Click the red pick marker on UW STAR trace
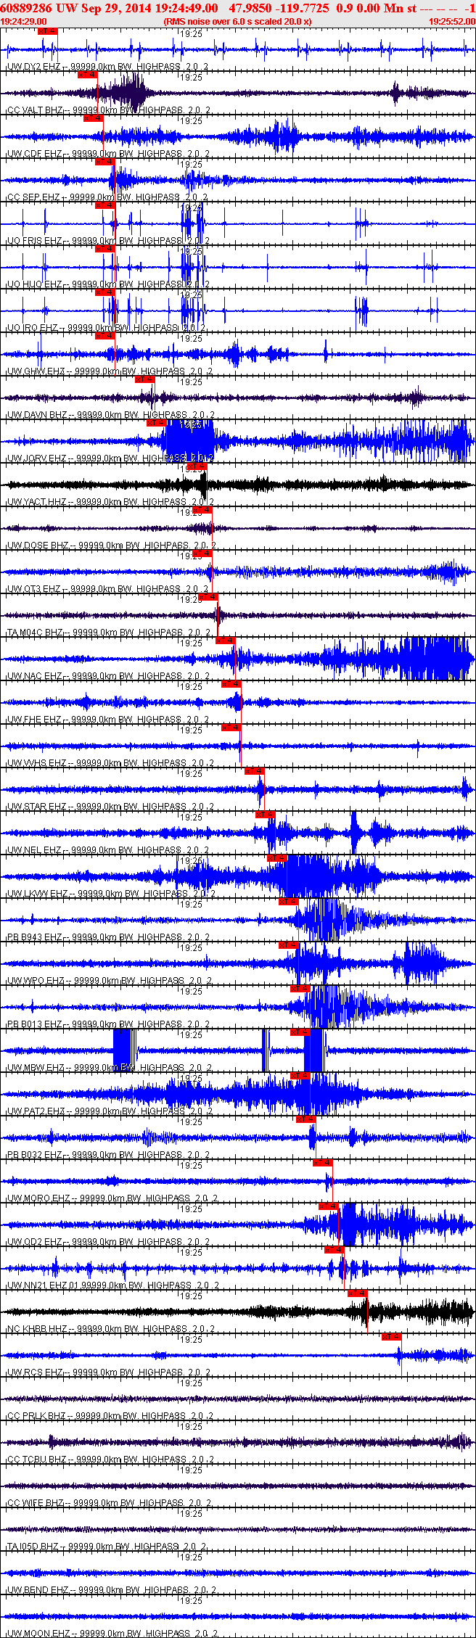Screen dimensions: 476x1638 [x=255, y=771]
